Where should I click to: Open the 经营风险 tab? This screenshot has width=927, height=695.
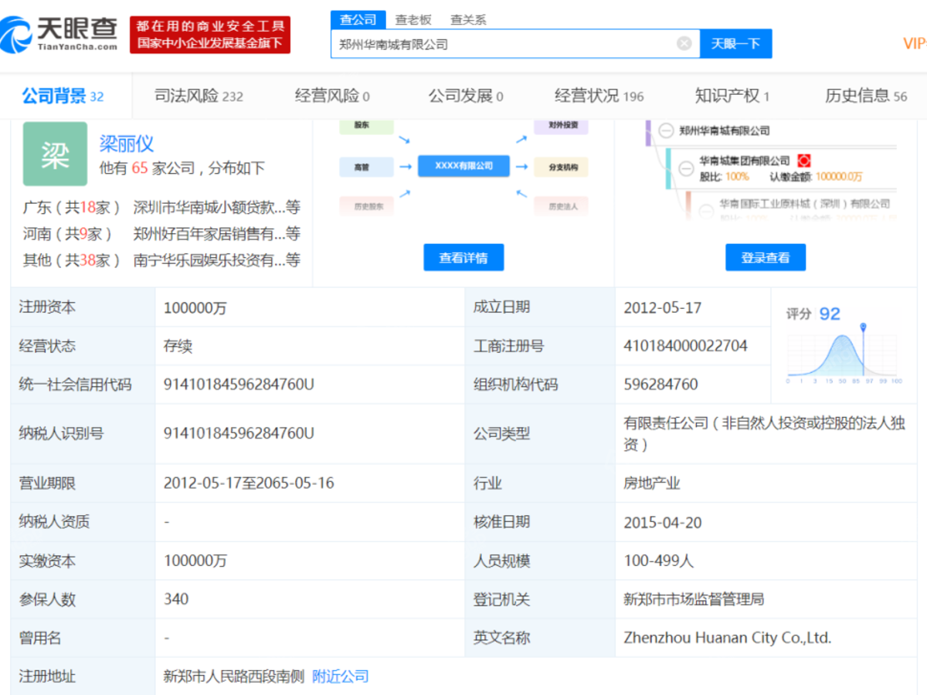coord(332,97)
